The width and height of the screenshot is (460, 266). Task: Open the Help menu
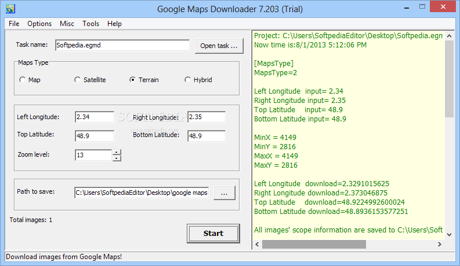[x=114, y=24]
